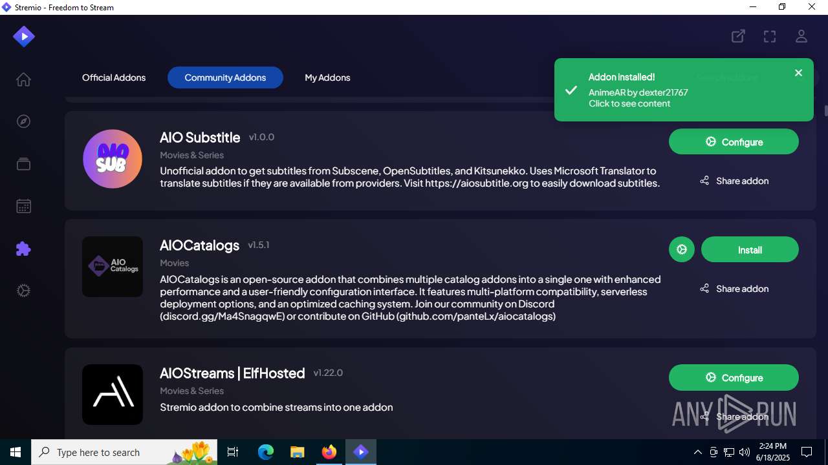Click the taskbar search box

point(124,452)
